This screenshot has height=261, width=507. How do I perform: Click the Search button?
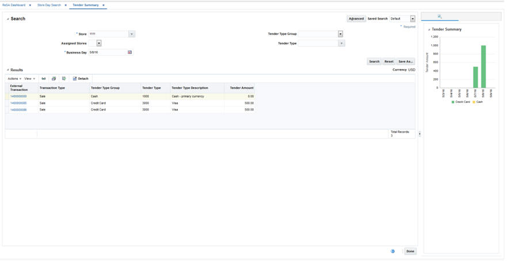[x=374, y=62]
